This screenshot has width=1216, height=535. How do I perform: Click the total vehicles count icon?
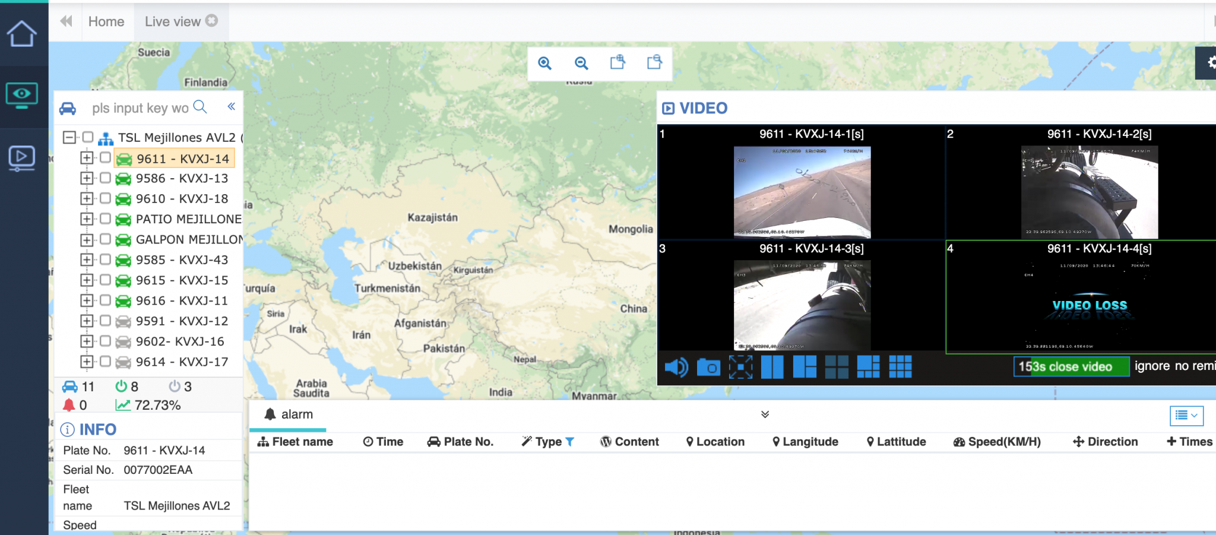coord(69,387)
